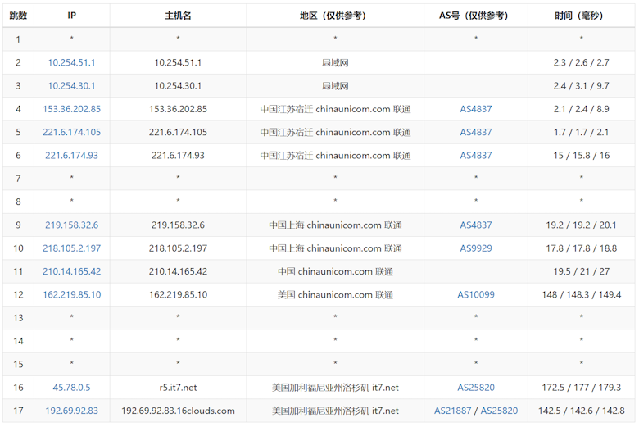Select time value 2.1 / 2.4 / 8.9
This screenshot has width=639, height=427.
[581, 109]
